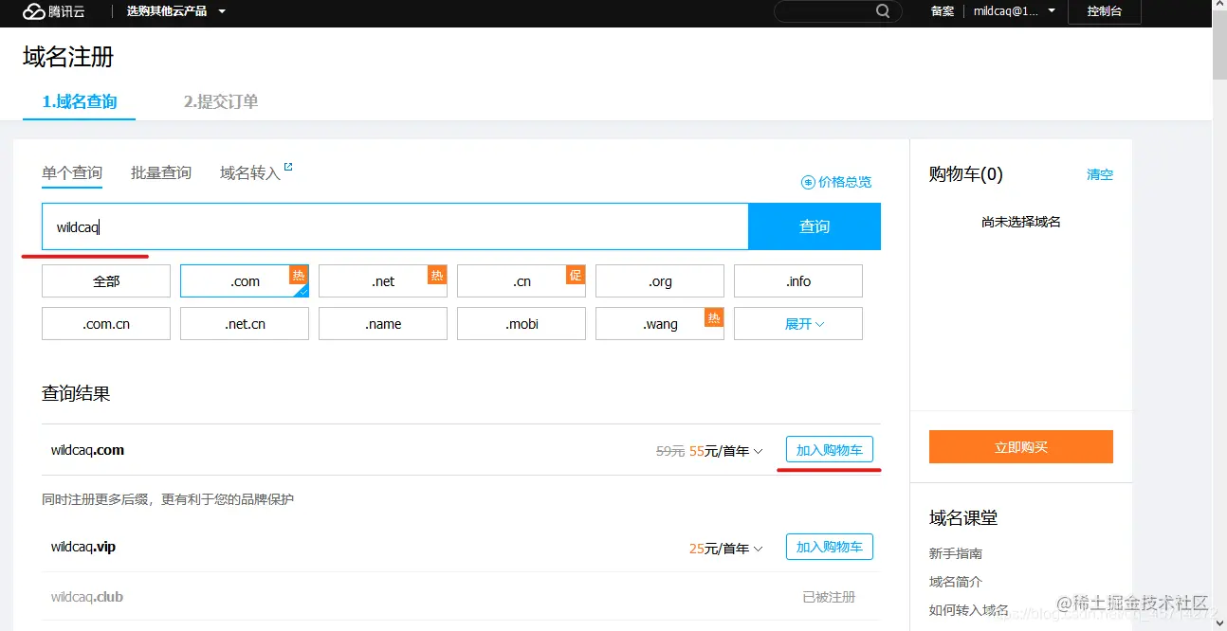Deselect the .com suffix checkbox
The height and width of the screenshot is (631, 1227).
pos(244,280)
